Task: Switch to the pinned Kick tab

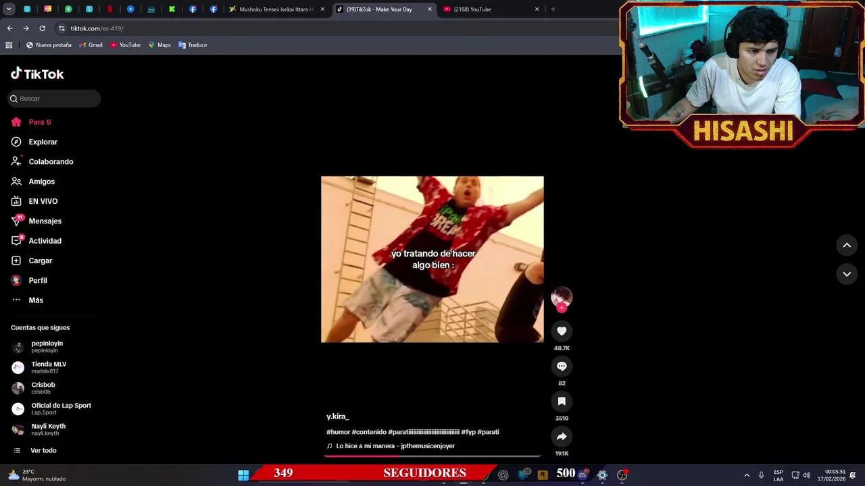Action: click(x=172, y=9)
